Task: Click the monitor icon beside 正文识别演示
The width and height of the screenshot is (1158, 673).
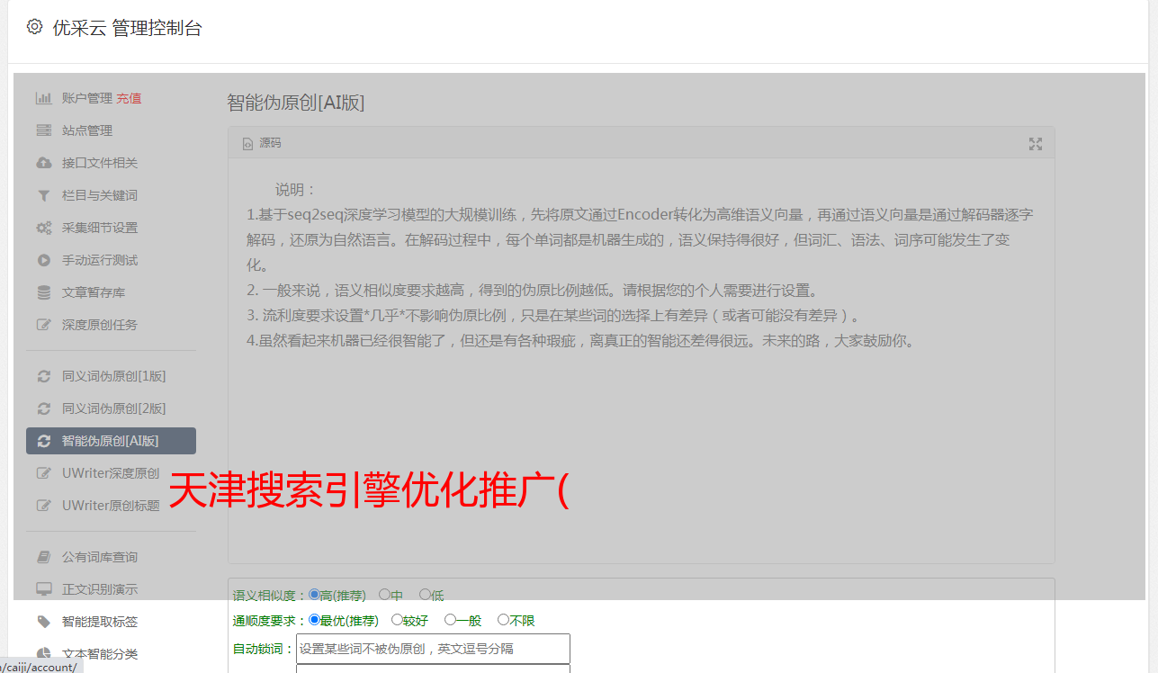Action: point(43,589)
